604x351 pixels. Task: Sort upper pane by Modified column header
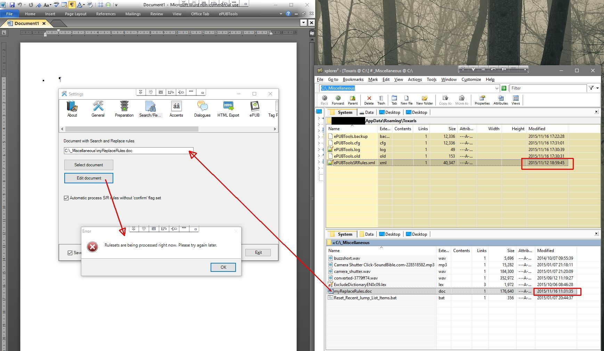click(547, 129)
